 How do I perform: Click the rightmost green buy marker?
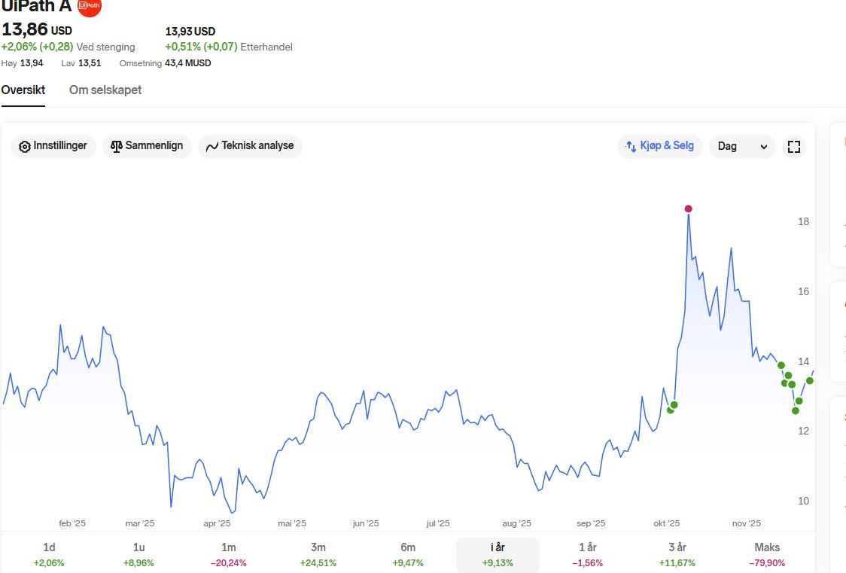[809, 381]
